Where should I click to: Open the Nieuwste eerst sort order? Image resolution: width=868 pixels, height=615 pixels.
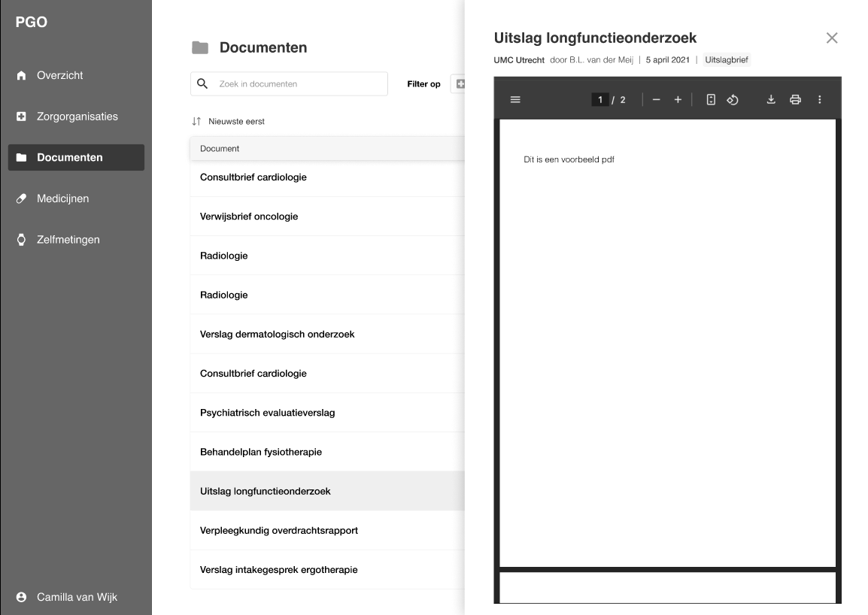[229, 121]
